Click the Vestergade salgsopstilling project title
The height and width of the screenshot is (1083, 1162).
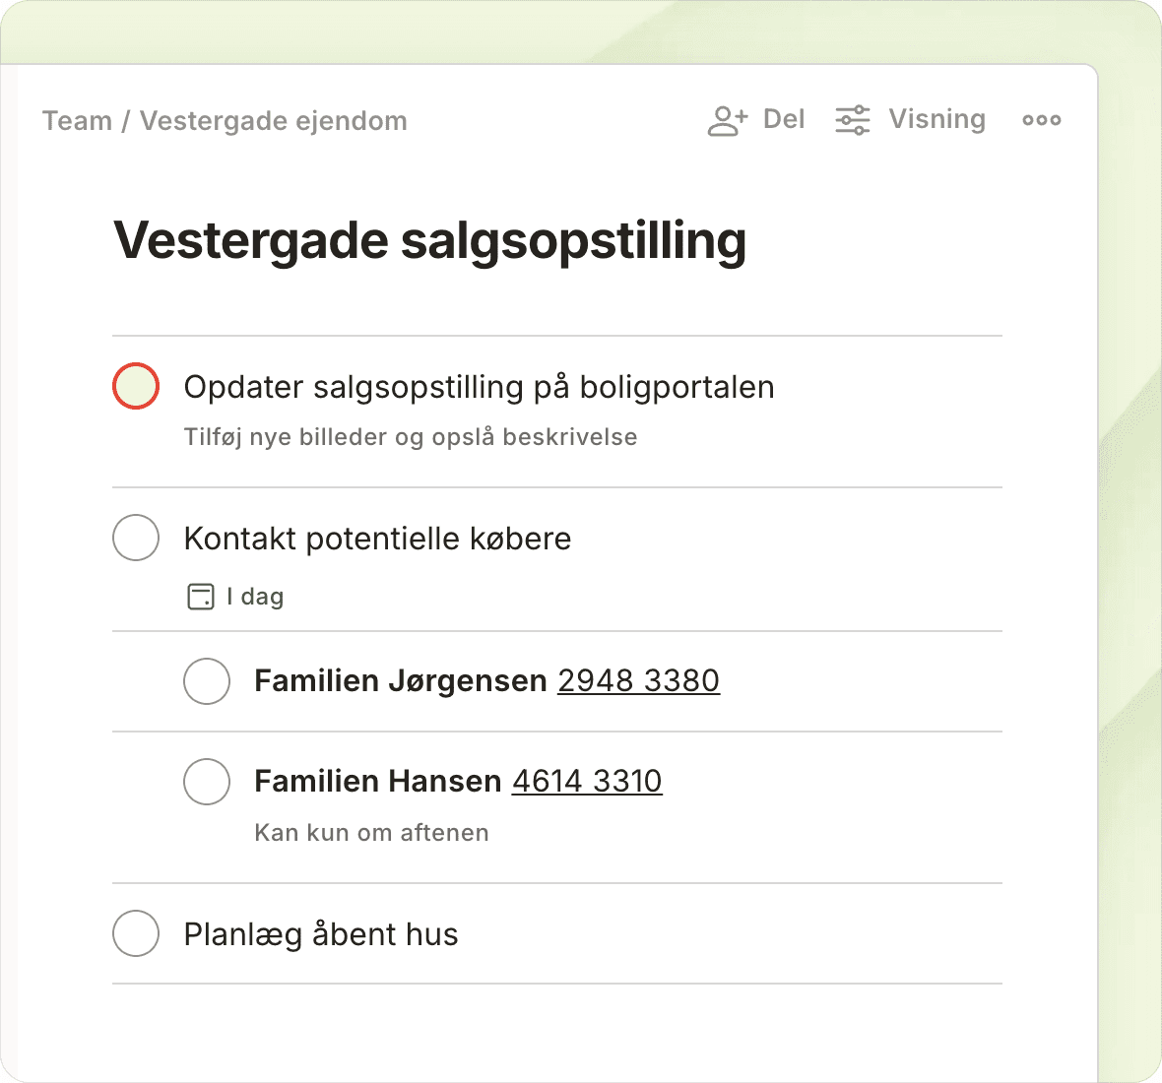pyautogui.click(x=429, y=240)
